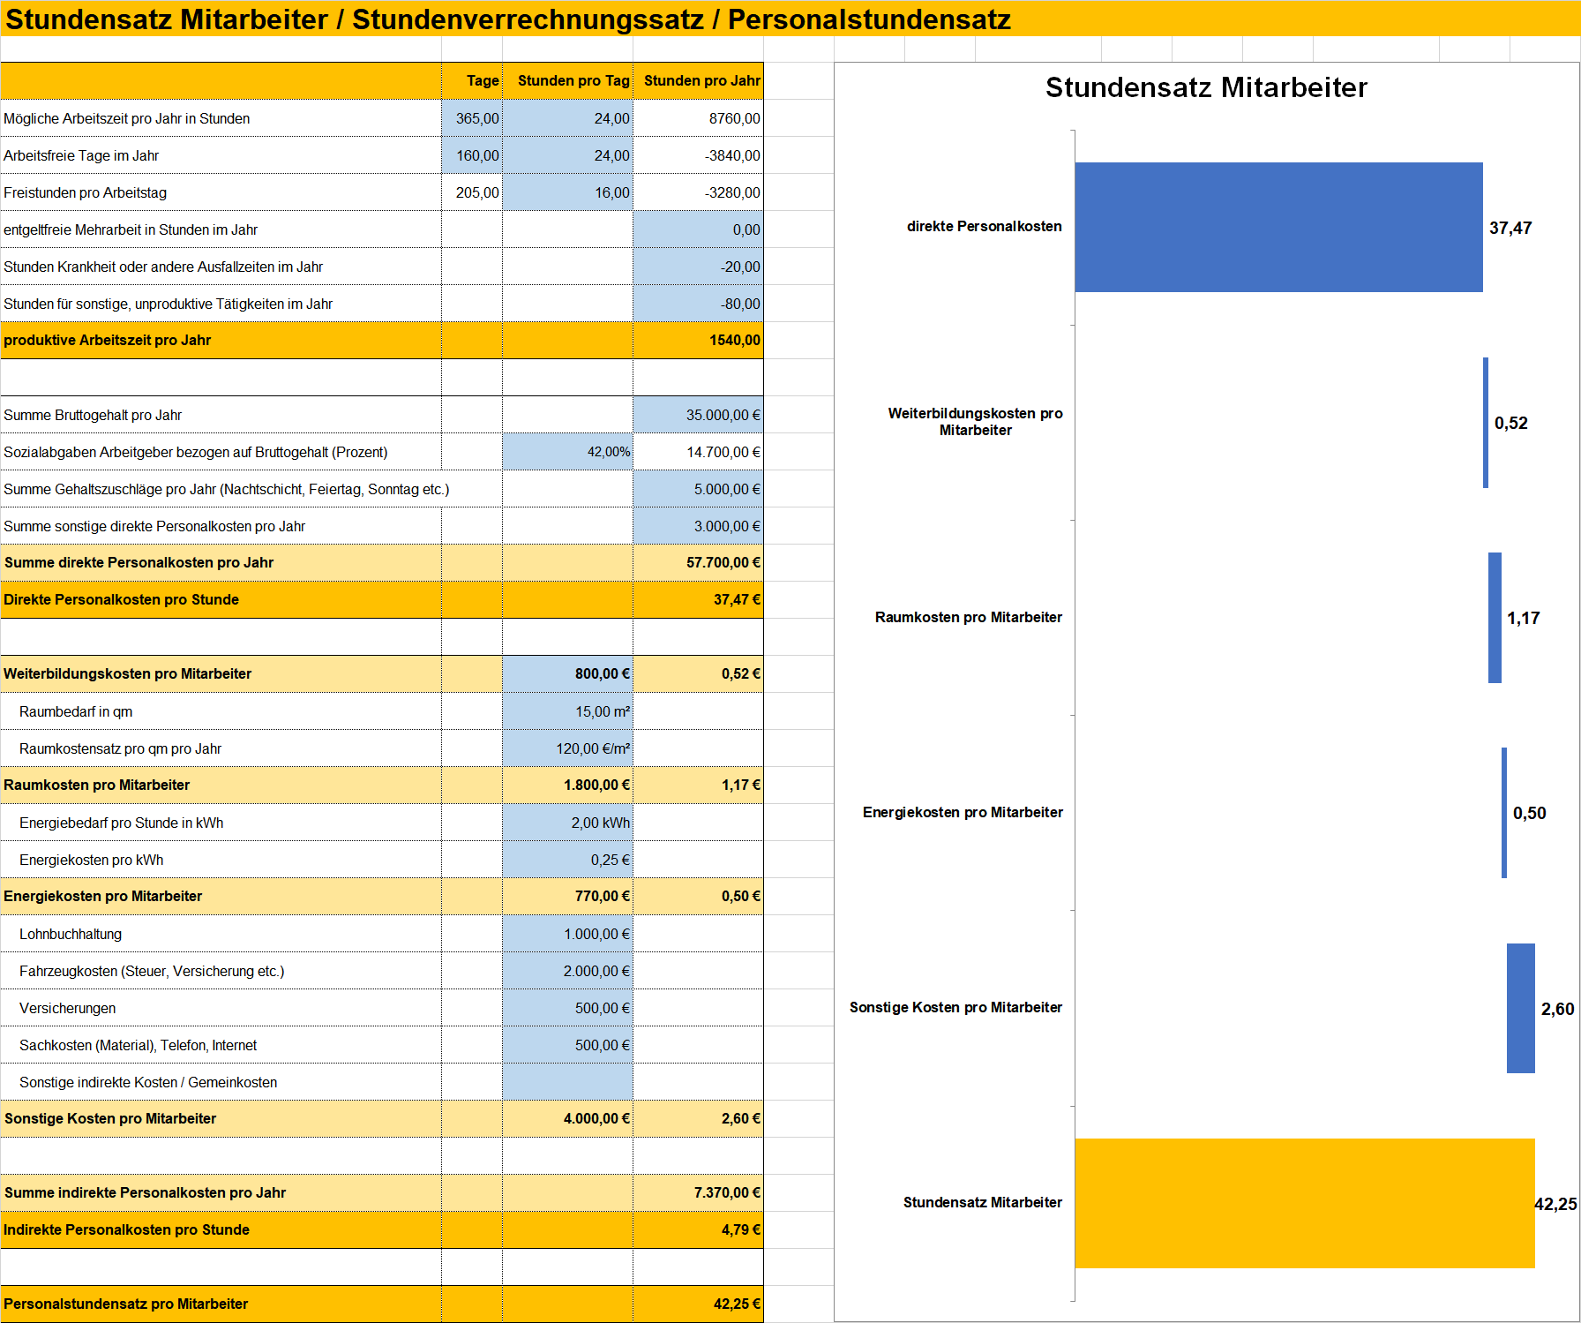Click the Versicherungen 500,00 € cell
Screen dimensions: 1581x1323
pyautogui.click(x=567, y=1008)
